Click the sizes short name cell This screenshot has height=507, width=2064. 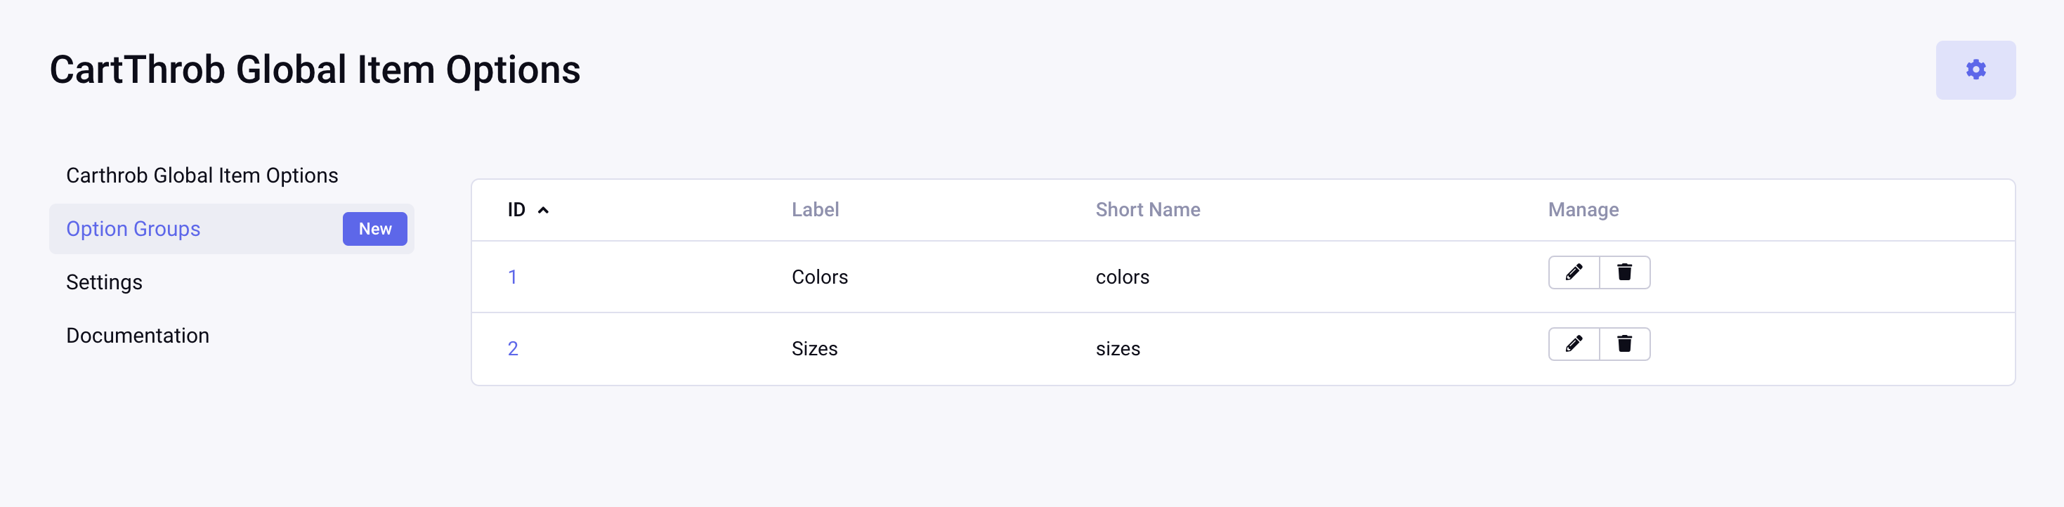[1117, 348]
